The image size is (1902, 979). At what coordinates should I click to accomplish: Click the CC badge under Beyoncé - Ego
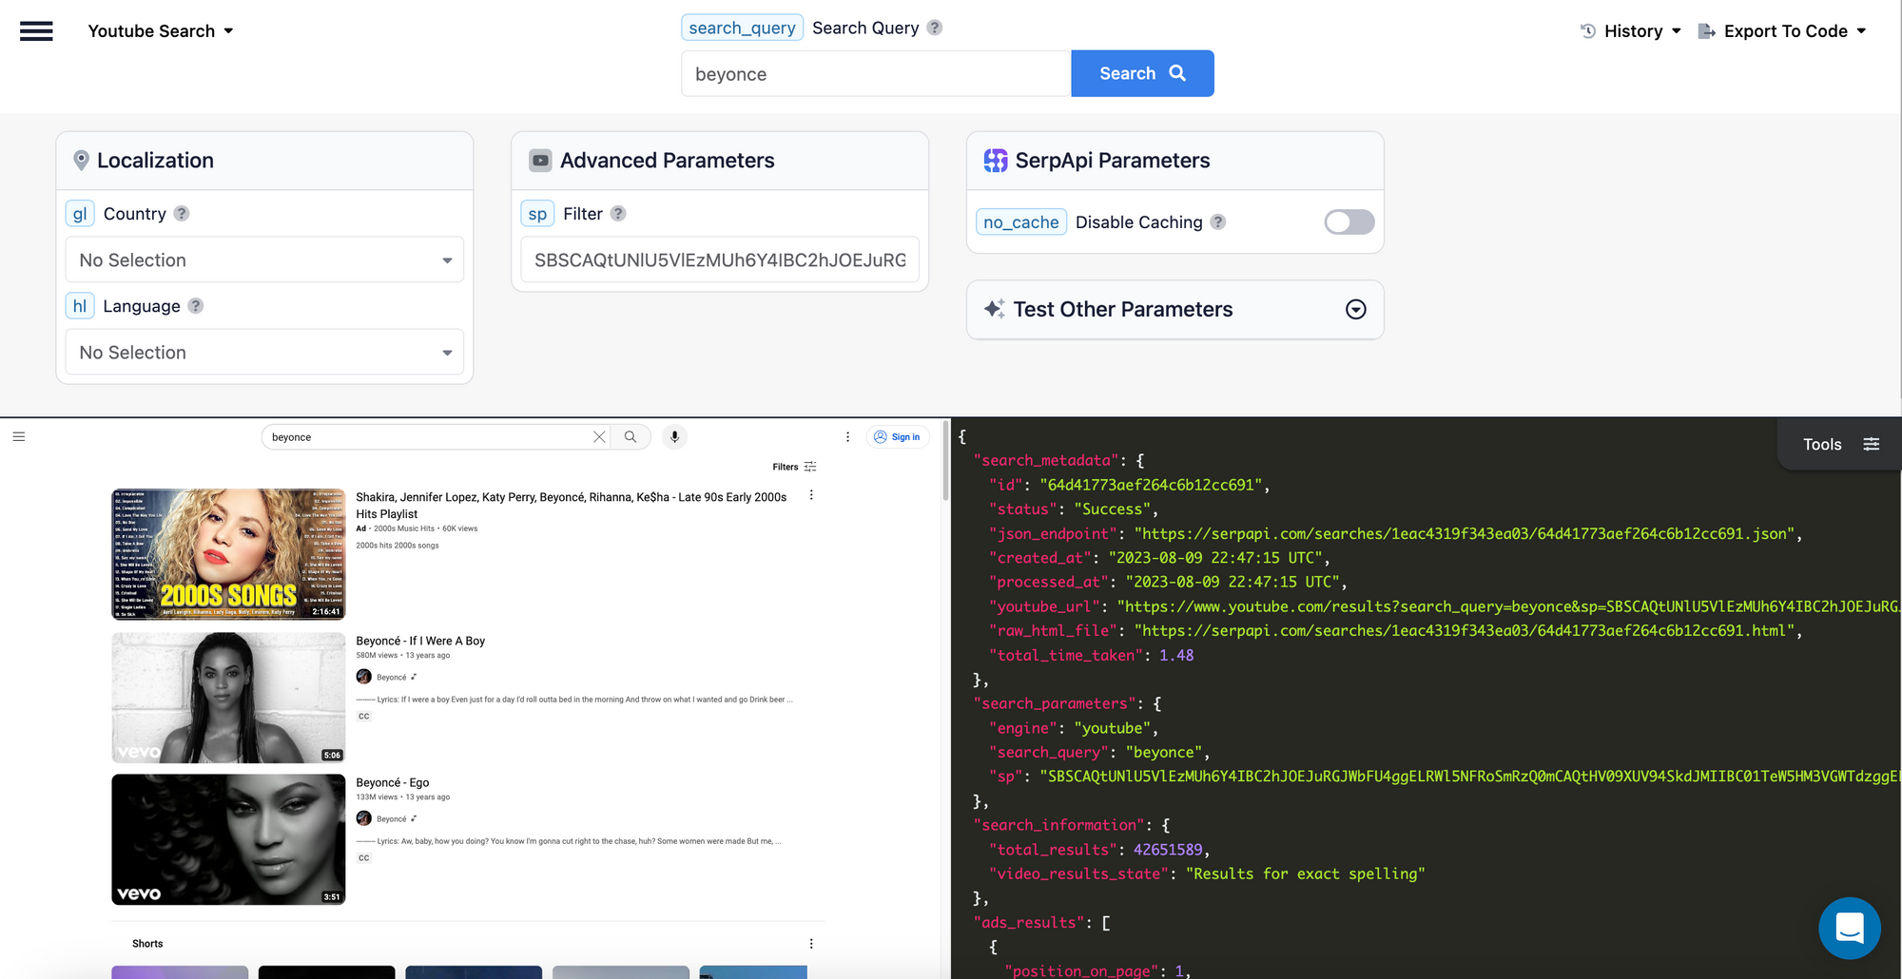[364, 858]
